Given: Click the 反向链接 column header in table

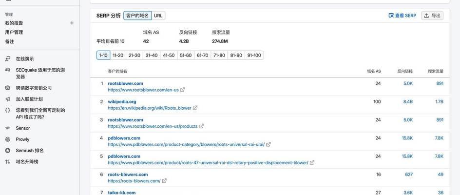Looking at the screenshot, I should [x=405, y=71].
